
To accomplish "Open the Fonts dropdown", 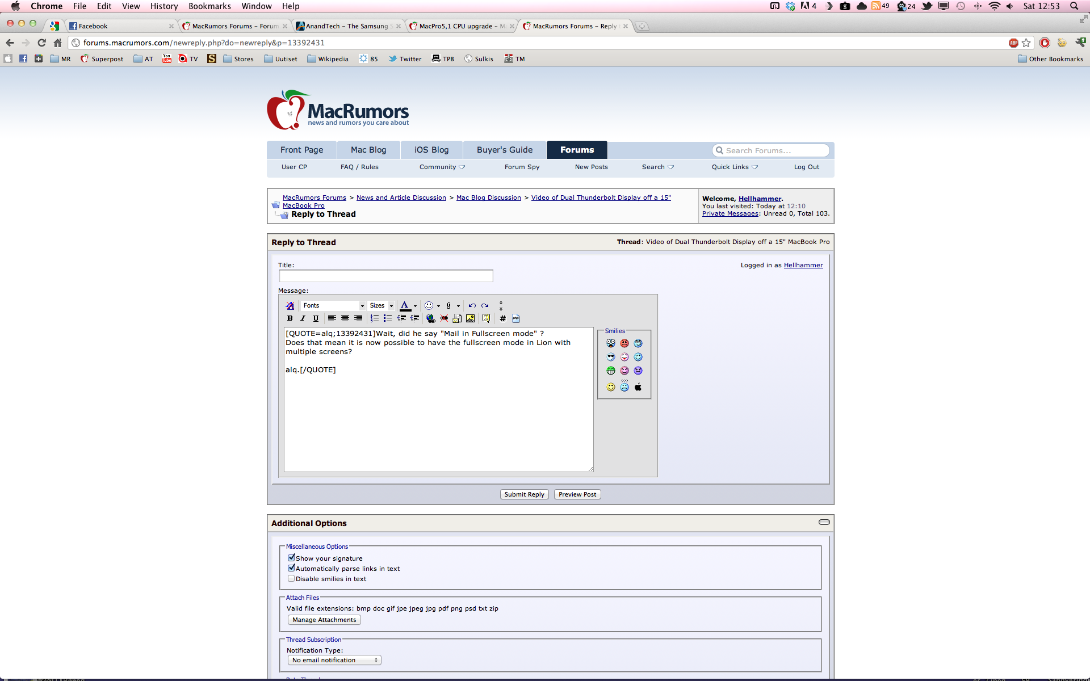I will pos(333,305).
